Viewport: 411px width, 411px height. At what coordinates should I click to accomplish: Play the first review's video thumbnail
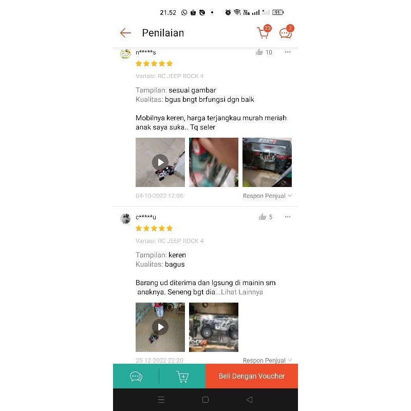pos(160,162)
